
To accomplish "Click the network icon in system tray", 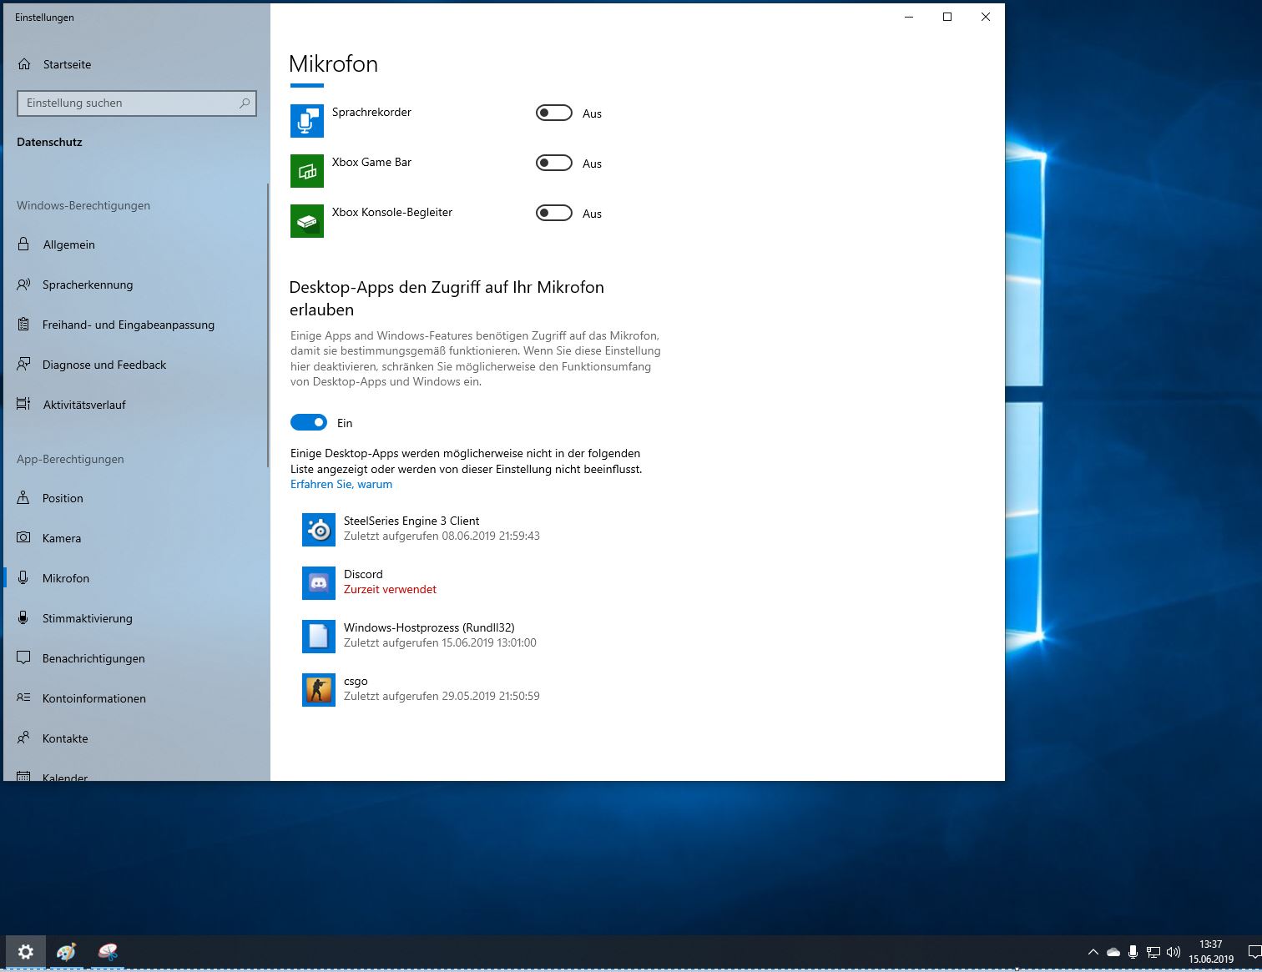I will point(1153,952).
